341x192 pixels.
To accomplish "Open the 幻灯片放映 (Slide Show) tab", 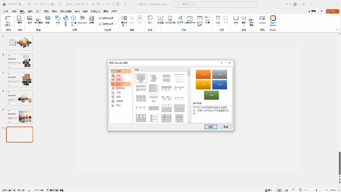I will click(x=65, y=11).
